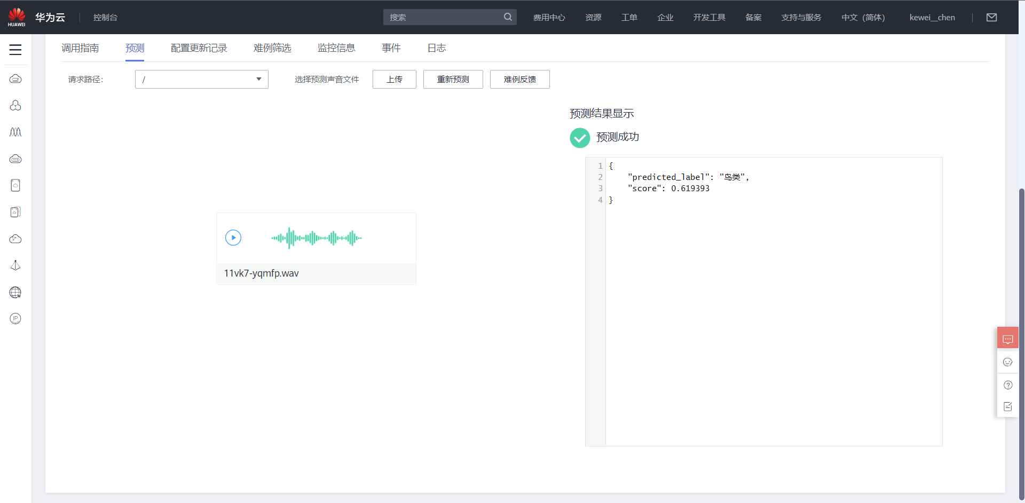This screenshot has width=1025, height=503.
Task: Open the 费用中心 menu
Action: (x=549, y=18)
